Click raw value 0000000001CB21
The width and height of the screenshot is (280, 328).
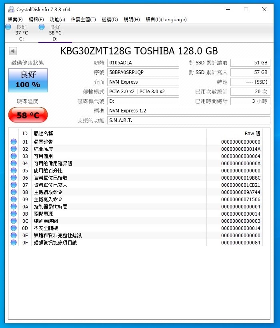pyautogui.click(x=241, y=185)
